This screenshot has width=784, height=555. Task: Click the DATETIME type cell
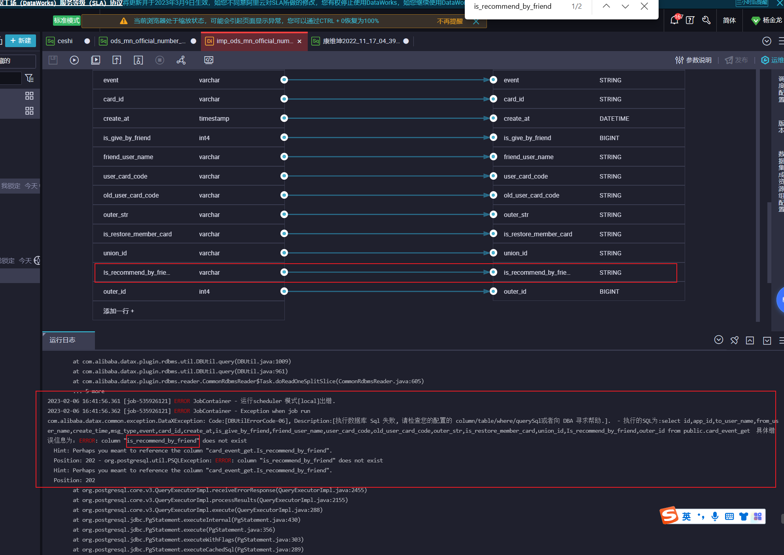tap(614, 118)
